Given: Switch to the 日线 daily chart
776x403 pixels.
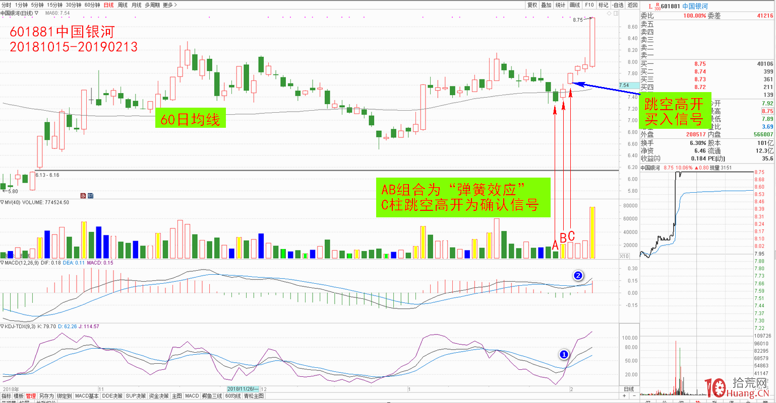Looking at the screenshot, I should point(108,5).
